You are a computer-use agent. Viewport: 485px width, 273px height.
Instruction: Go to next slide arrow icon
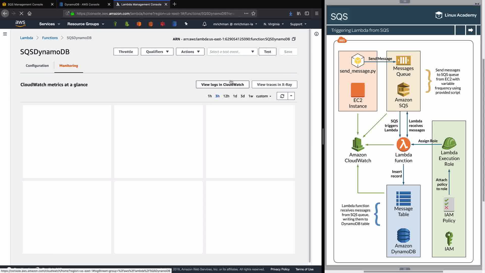pyautogui.click(x=470, y=30)
